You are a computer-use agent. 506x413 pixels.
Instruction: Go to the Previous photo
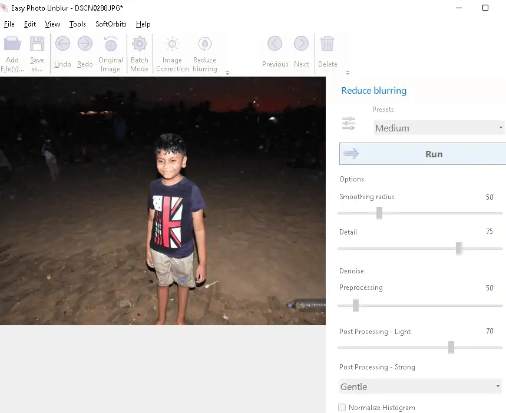click(275, 44)
